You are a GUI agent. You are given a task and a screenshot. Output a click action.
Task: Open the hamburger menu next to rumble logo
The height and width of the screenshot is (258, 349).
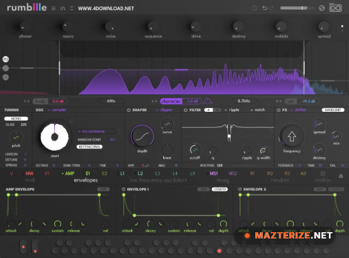(x=53, y=9)
